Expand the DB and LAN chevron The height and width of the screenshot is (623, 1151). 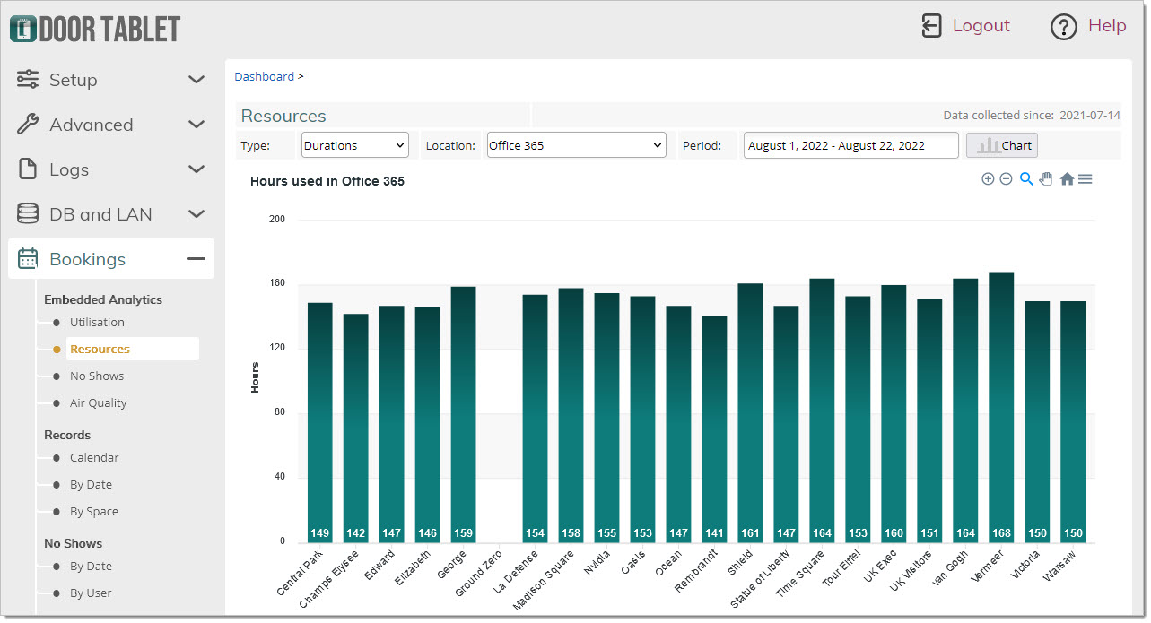(196, 214)
